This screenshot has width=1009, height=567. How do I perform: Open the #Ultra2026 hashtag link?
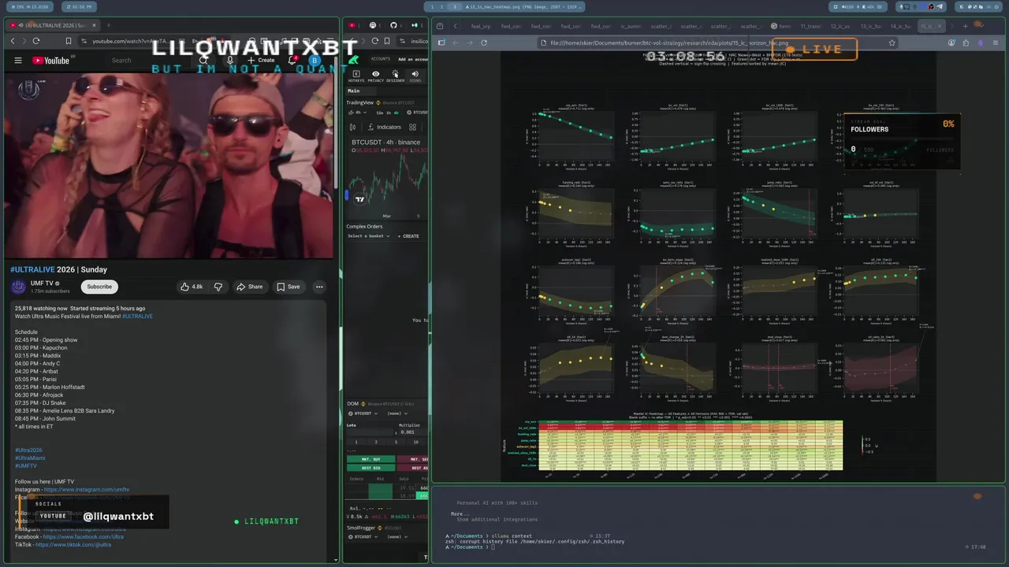(28, 450)
